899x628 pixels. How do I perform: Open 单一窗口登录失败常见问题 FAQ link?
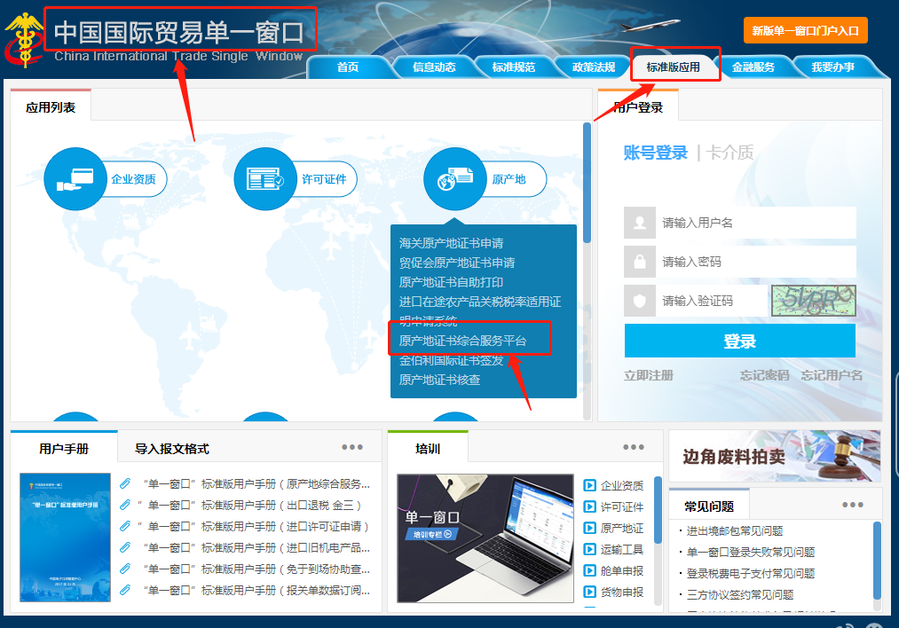(x=751, y=552)
